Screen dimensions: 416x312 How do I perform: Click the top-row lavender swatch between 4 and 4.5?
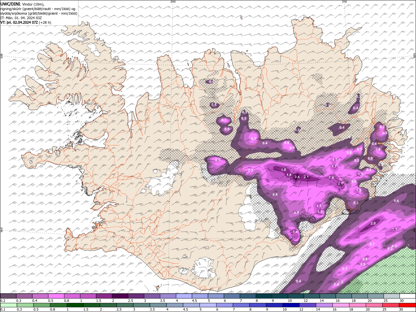184,296
